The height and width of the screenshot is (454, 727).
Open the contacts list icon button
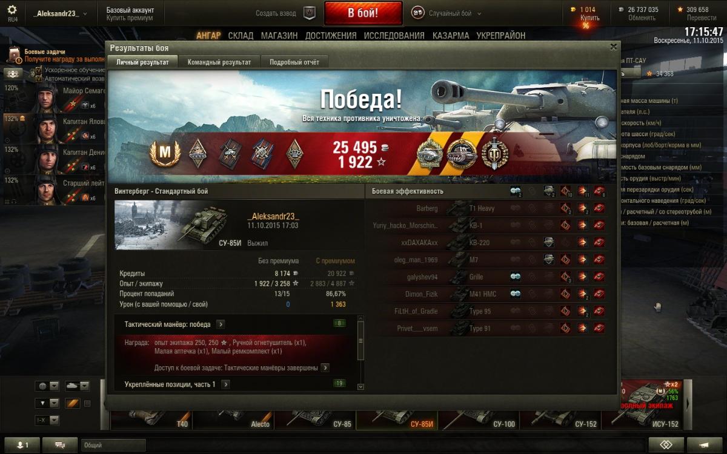[21, 444]
